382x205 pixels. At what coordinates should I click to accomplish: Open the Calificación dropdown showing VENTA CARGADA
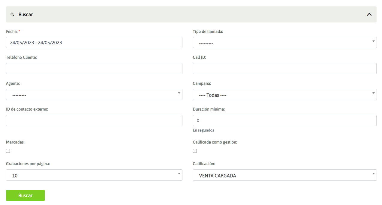tap(284, 175)
